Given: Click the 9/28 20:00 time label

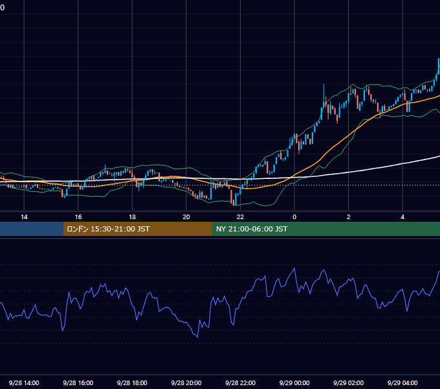Looking at the screenshot, I should (x=186, y=383).
